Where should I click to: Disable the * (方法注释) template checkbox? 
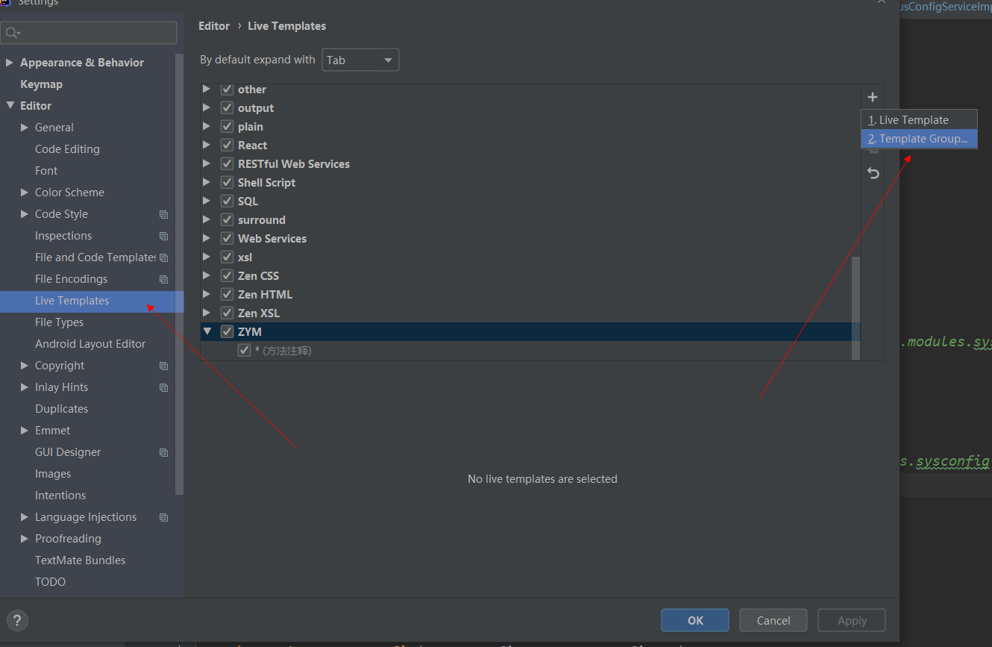click(244, 350)
